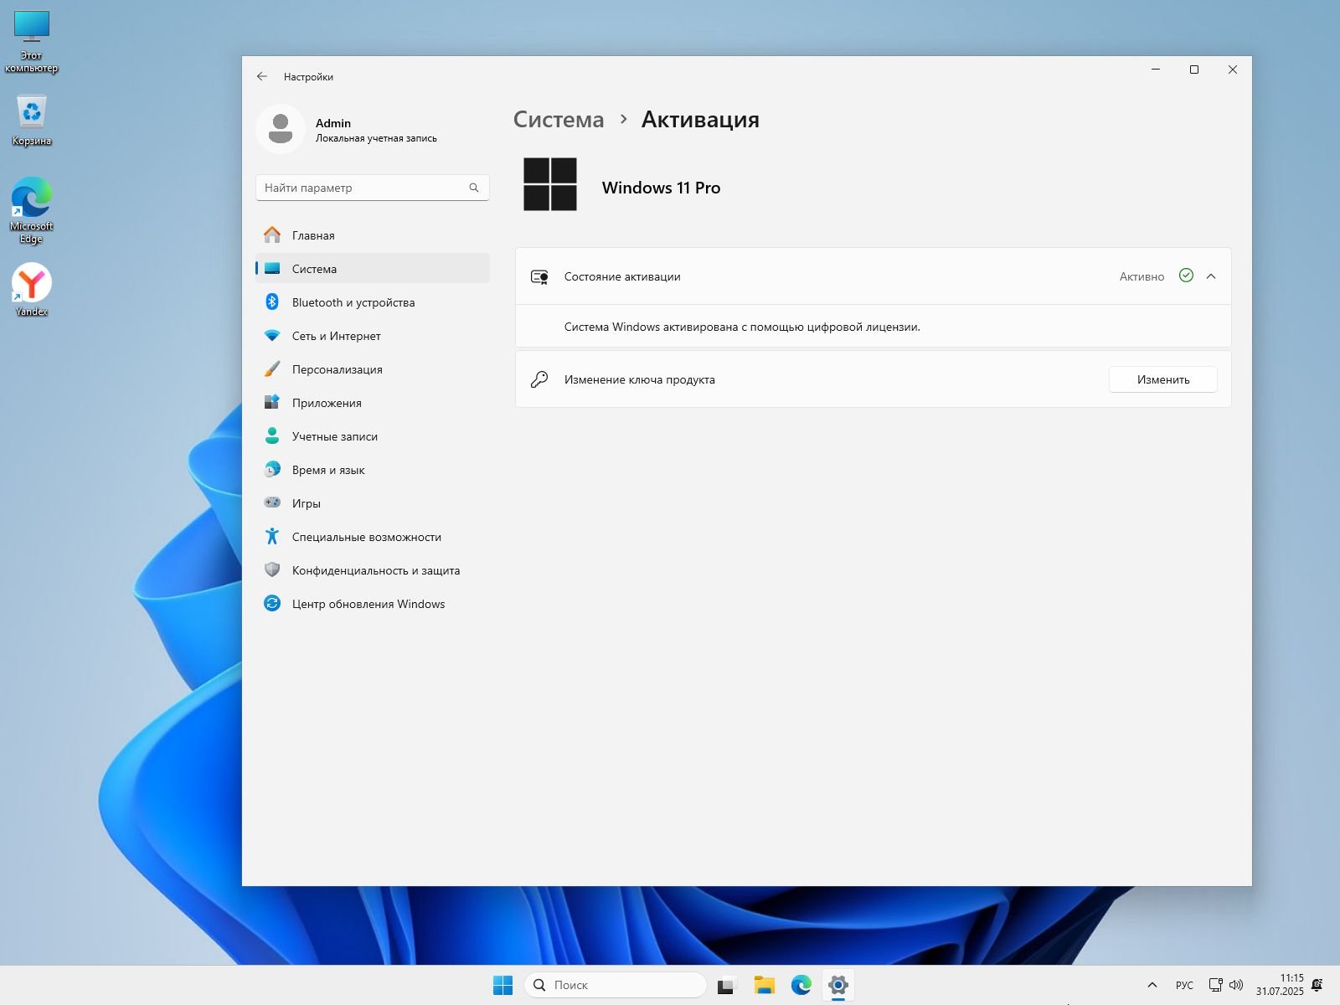Screen dimensions: 1340x1005
Task: Select the Этот компьютер desktop icon
Action: tap(32, 42)
